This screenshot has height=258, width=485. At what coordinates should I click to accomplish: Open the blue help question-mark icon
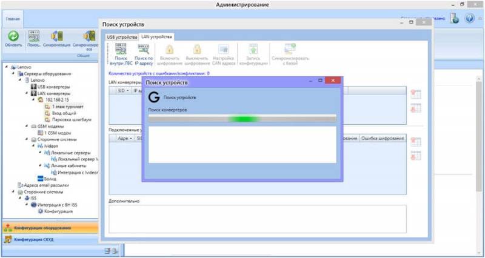pyautogui.click(x=469, y=18)
